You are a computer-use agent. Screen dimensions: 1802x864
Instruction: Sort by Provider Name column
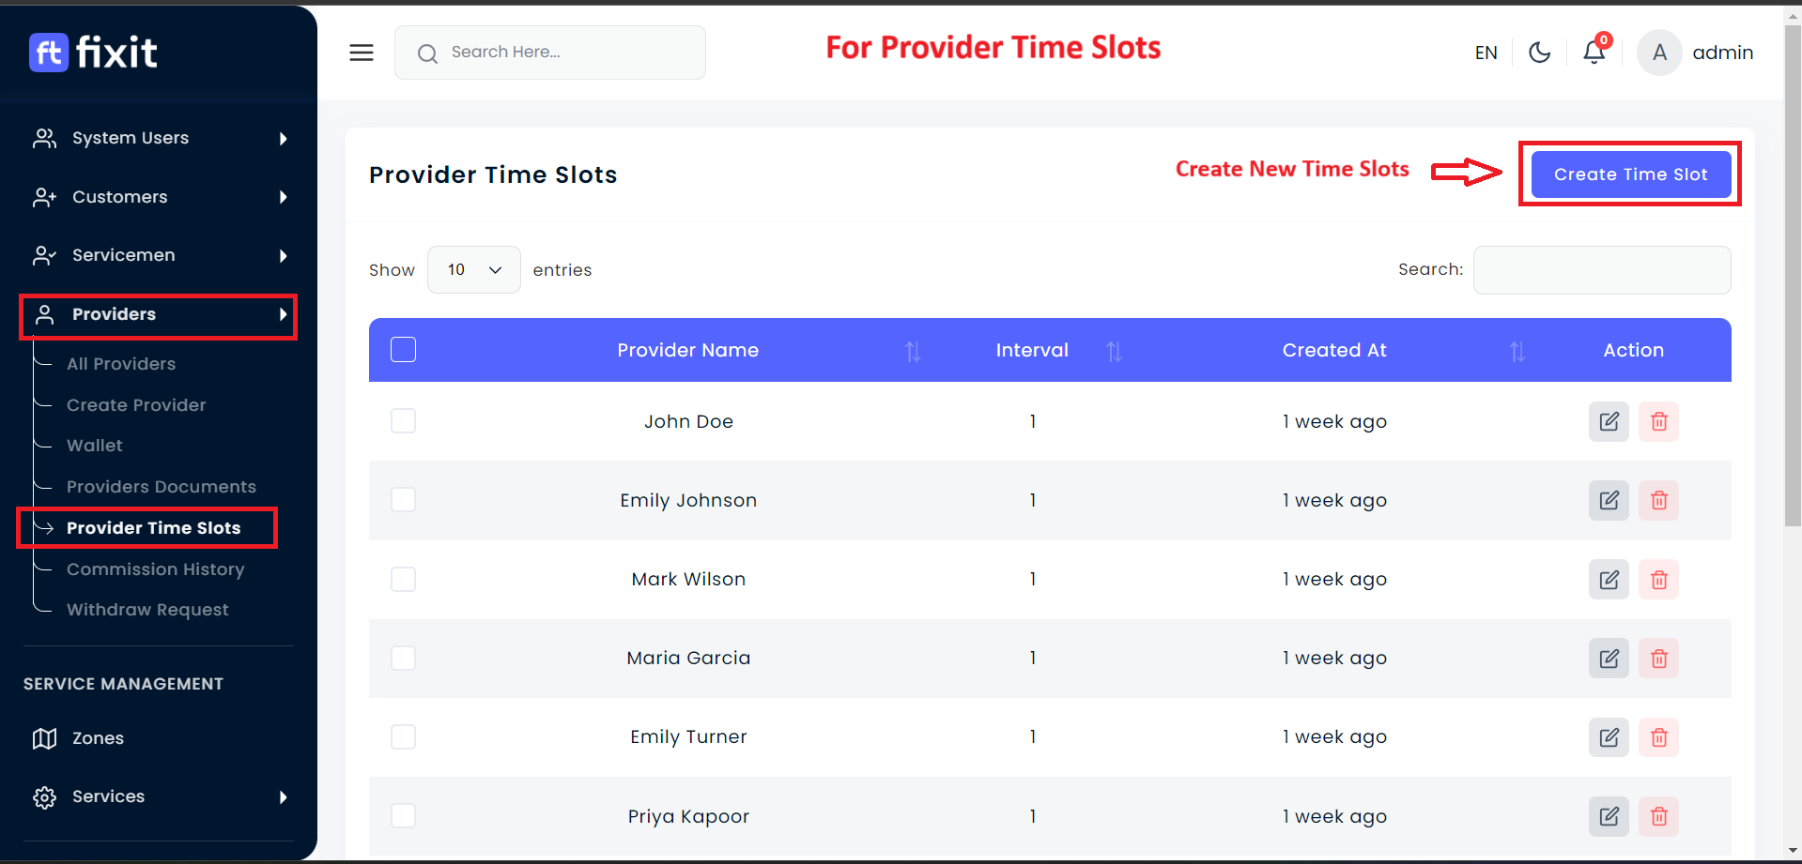click(x=912, y=351)
